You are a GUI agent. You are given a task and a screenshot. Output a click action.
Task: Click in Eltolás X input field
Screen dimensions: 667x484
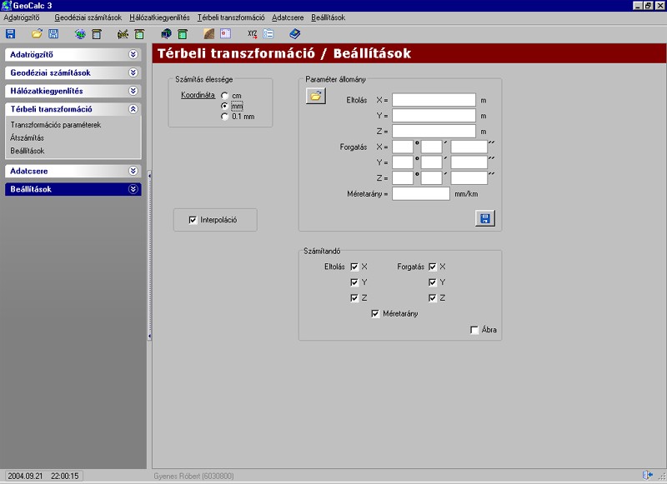pos(434,100)
